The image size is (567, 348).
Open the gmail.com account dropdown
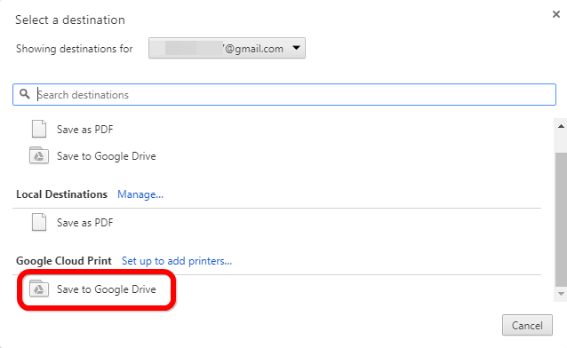coord(227,48)
